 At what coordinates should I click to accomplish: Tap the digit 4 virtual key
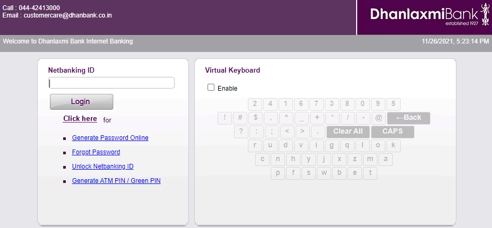[x=270, y=104]
